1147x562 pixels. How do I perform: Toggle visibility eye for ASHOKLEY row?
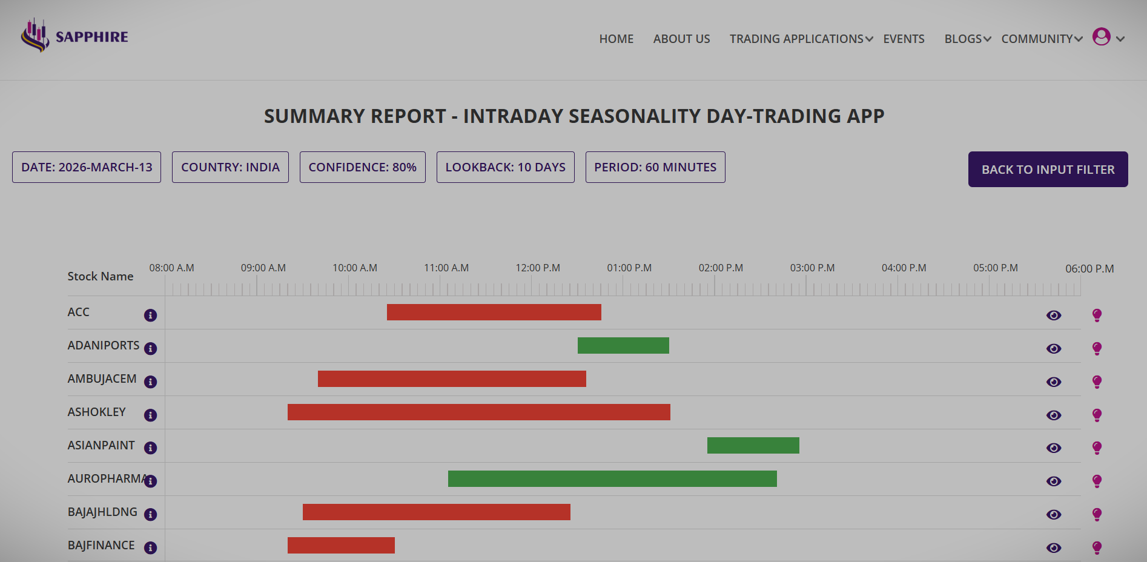tap(1054, 415)
